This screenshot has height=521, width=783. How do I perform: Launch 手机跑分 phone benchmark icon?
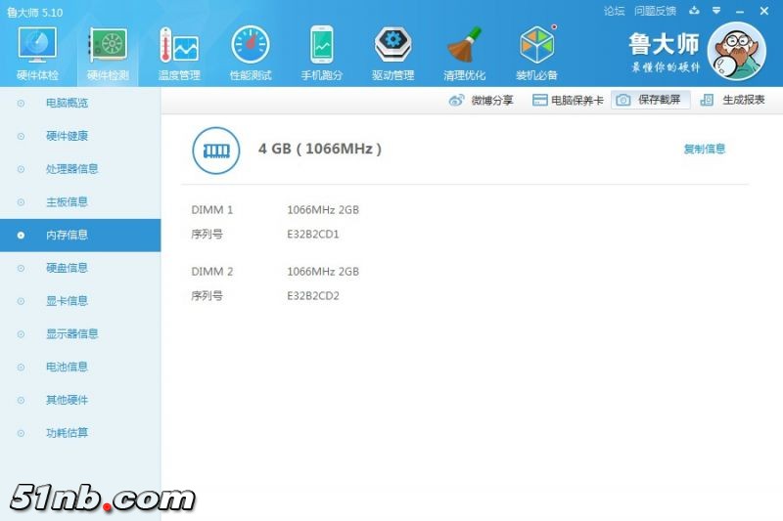(x=322, y=46)
